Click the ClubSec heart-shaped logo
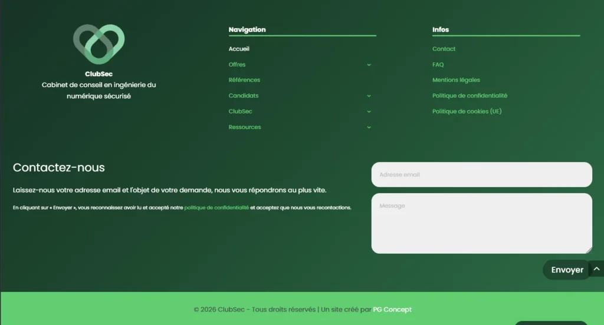The image size is (604, 325). point(99,44)
